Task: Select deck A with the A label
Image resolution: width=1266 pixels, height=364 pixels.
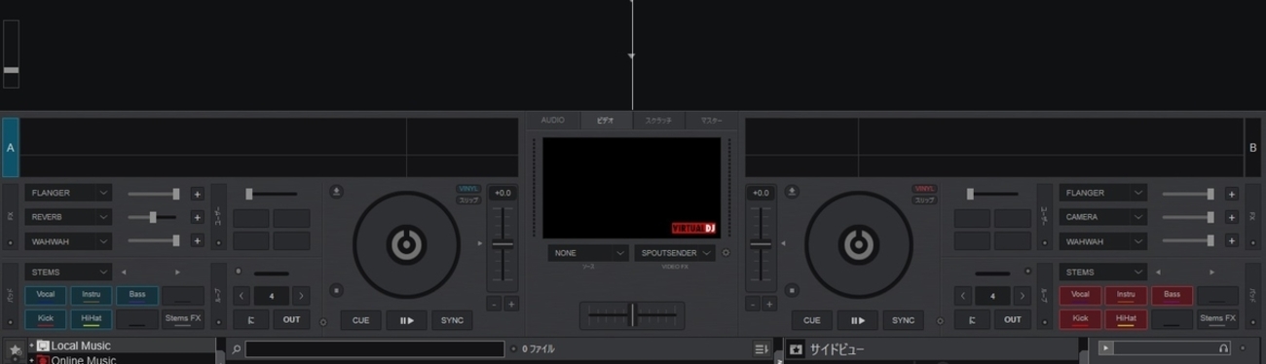Action: 10,147
